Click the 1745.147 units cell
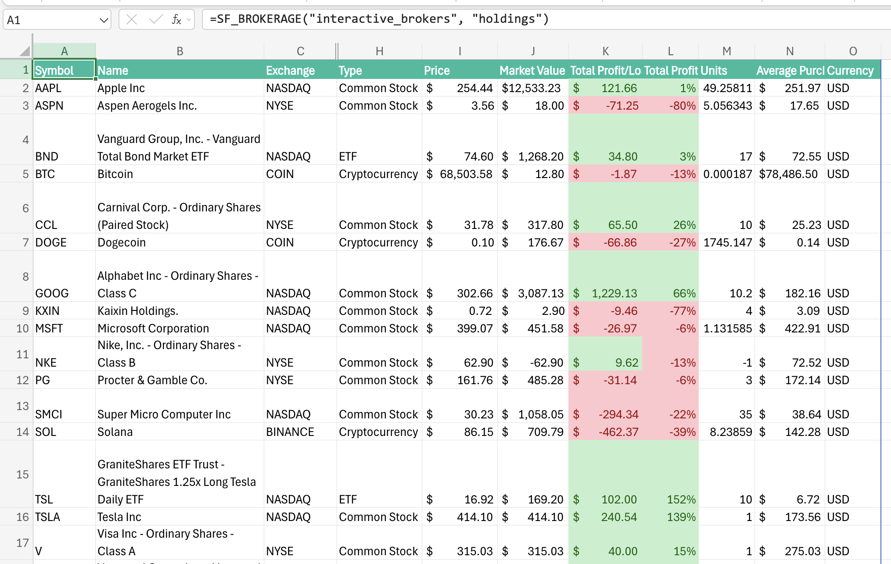Viewport: 891px width, 564px height. (x=727, y=243)
